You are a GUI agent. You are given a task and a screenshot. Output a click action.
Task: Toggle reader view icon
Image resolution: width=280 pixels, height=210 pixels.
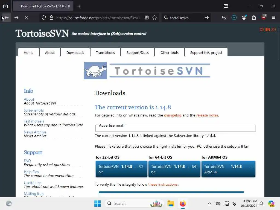147,18
